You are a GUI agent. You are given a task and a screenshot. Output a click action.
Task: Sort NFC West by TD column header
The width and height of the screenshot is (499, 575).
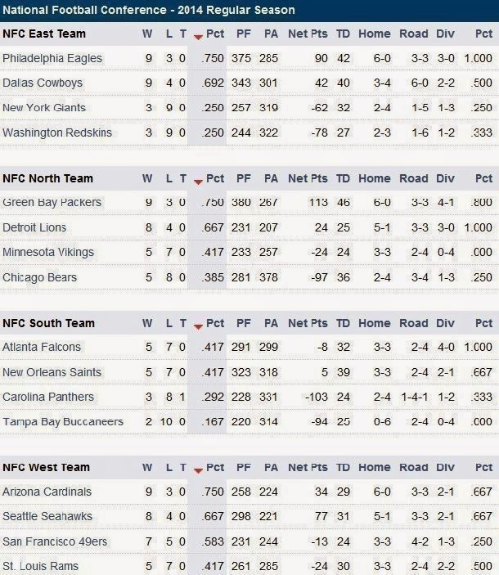coord(343,468)
